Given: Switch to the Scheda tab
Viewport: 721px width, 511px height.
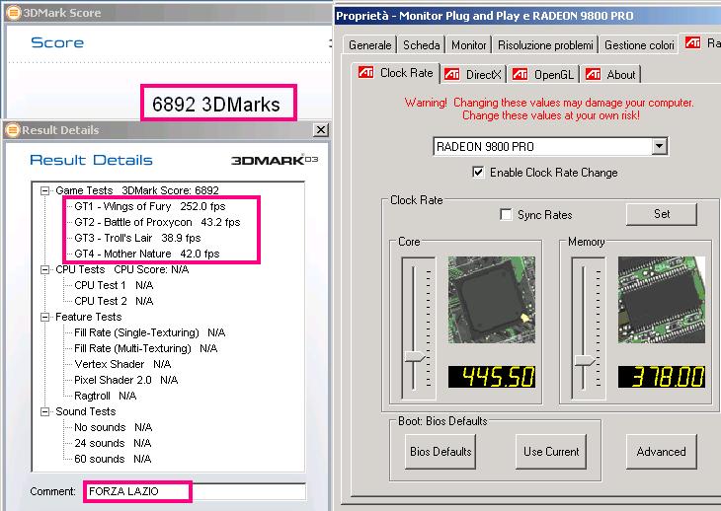Looking at the screenshot, I should [421, 45].
